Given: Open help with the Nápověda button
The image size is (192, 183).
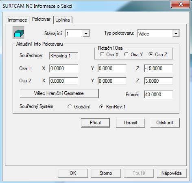Looking at the screenshot, I should coord(172,173).
